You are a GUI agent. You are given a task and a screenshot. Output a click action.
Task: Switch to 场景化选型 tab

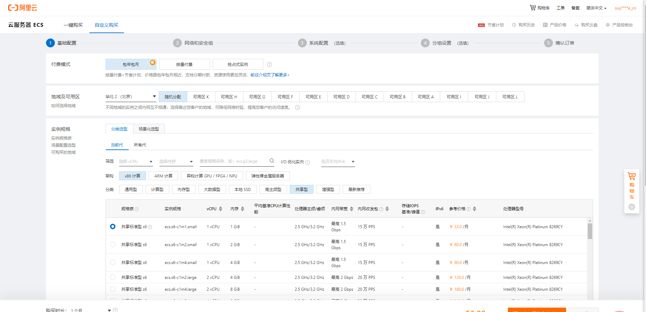coord(149,129)
